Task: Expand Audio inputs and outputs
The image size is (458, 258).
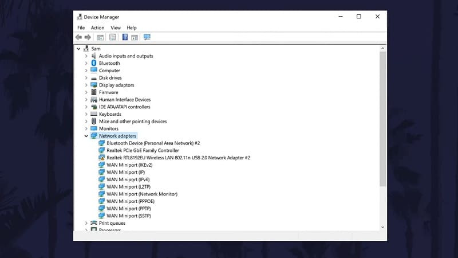Action: (x=86, y=56)
